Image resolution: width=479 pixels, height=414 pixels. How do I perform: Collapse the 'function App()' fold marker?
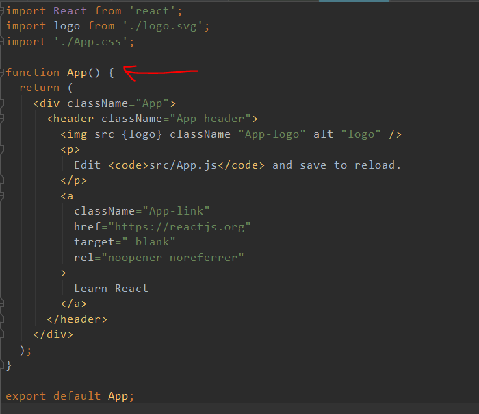click(x=2, y=73)
